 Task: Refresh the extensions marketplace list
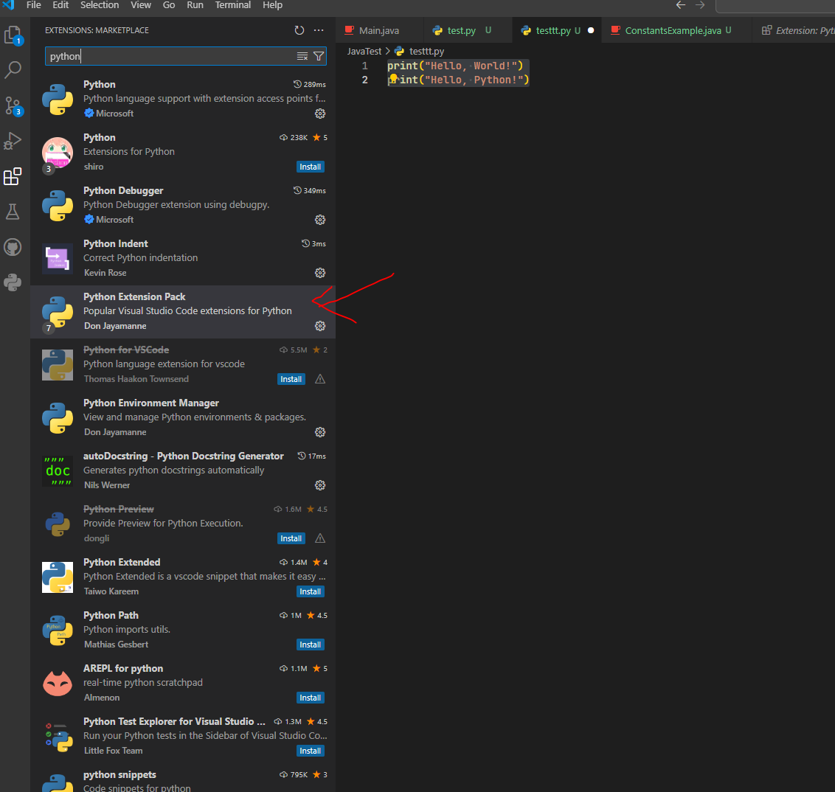pyautogui.click(x=299, y=30)
